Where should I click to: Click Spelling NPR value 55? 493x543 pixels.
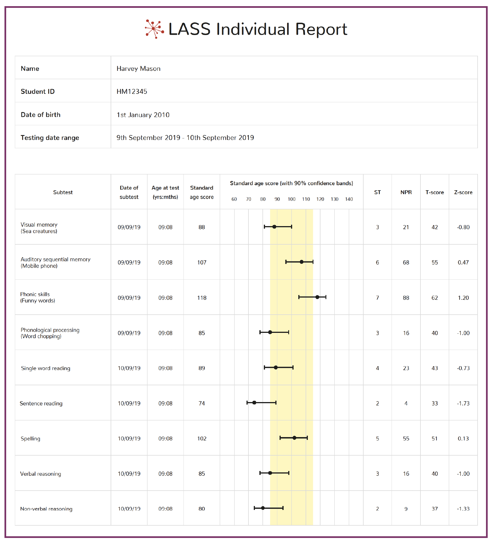click(x=406, y=438)
